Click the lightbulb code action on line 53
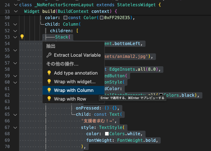 (x=22, y=37)
